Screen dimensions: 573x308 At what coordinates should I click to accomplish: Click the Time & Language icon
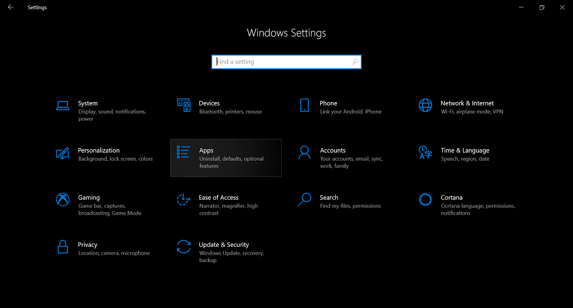[x=425, y=153]
